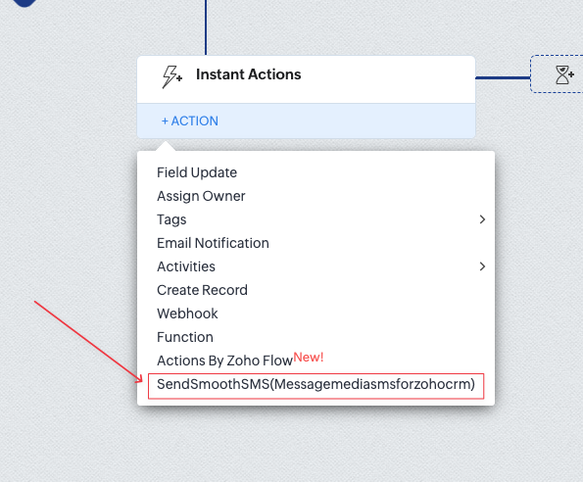Click the scheduled actions hourglass icon
Viewport: 583px width, 482px height.
pos(564,74)
